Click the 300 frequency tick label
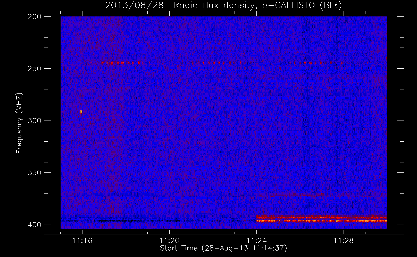This screenshot has width=417, height=257. point(35,121)
